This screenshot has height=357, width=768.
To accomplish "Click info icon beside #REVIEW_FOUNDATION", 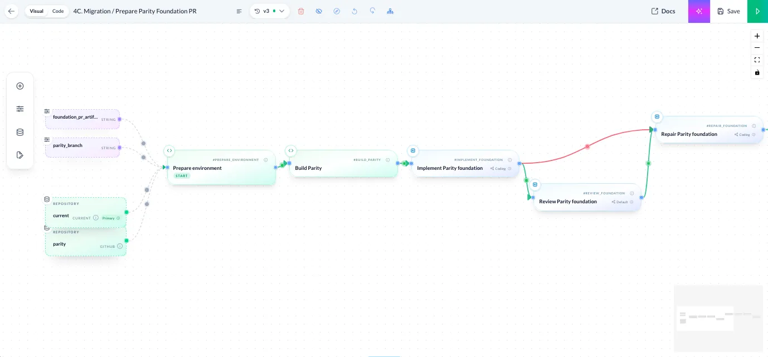I will pyautogui.click(x=631, y=193).
